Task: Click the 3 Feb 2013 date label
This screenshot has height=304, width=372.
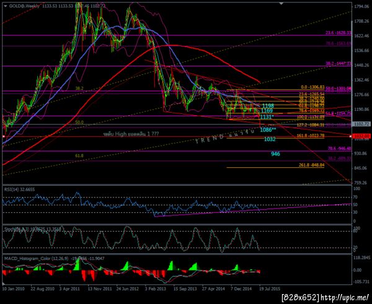Action: 156,289
